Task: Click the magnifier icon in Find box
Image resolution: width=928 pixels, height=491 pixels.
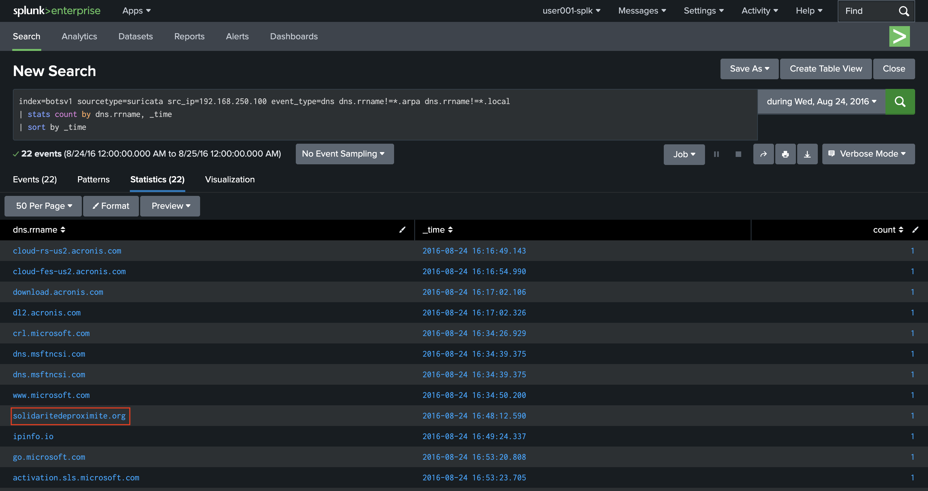Action: pyautogui.click(x=904, y=11)
